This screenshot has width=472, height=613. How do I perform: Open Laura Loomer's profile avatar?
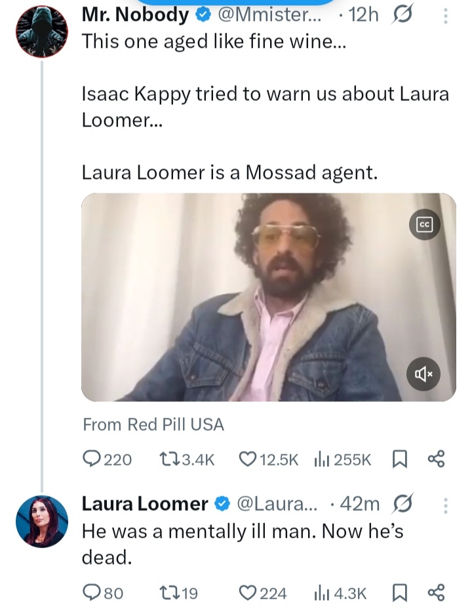pos(41,521)
